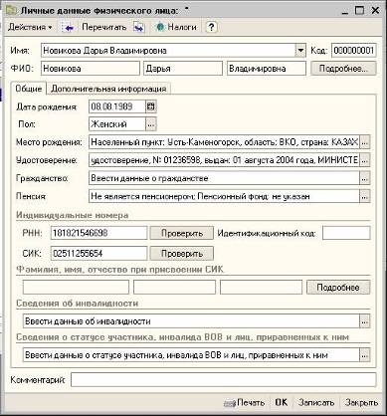
Task: Open the ellipsis button for ВОВ status
Action: click(x=365, y=355)
